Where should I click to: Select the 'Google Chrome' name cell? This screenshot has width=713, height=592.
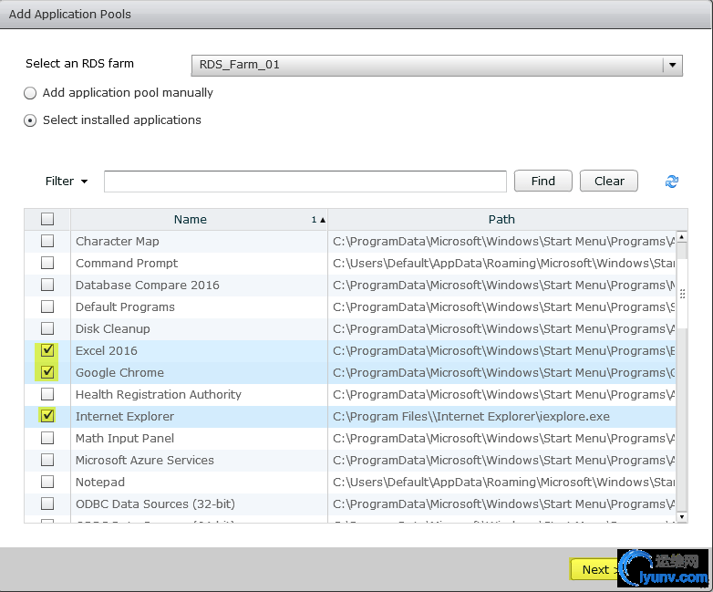pyautogui.click(x=199, y=372)
